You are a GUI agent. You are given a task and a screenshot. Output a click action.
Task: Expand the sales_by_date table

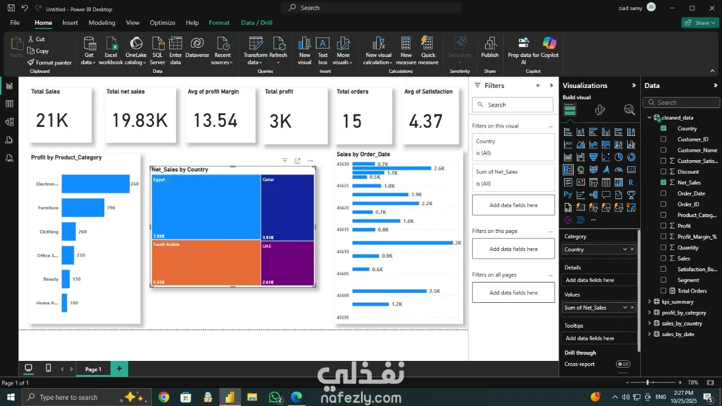(649, 334)
